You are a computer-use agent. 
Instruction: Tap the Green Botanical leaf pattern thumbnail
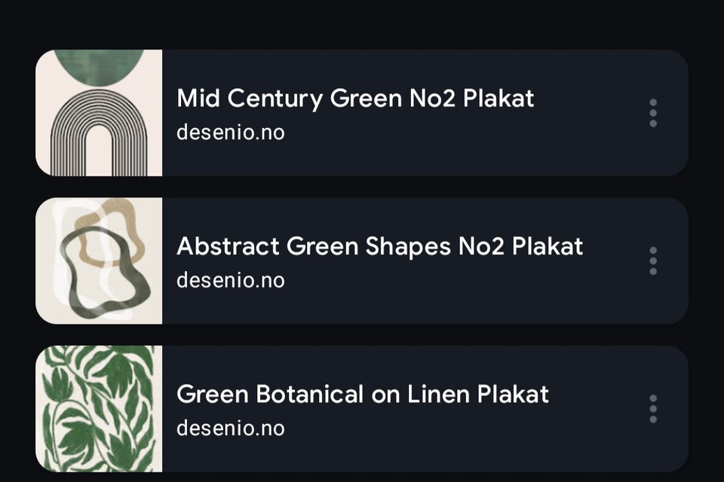click(99, 409)
